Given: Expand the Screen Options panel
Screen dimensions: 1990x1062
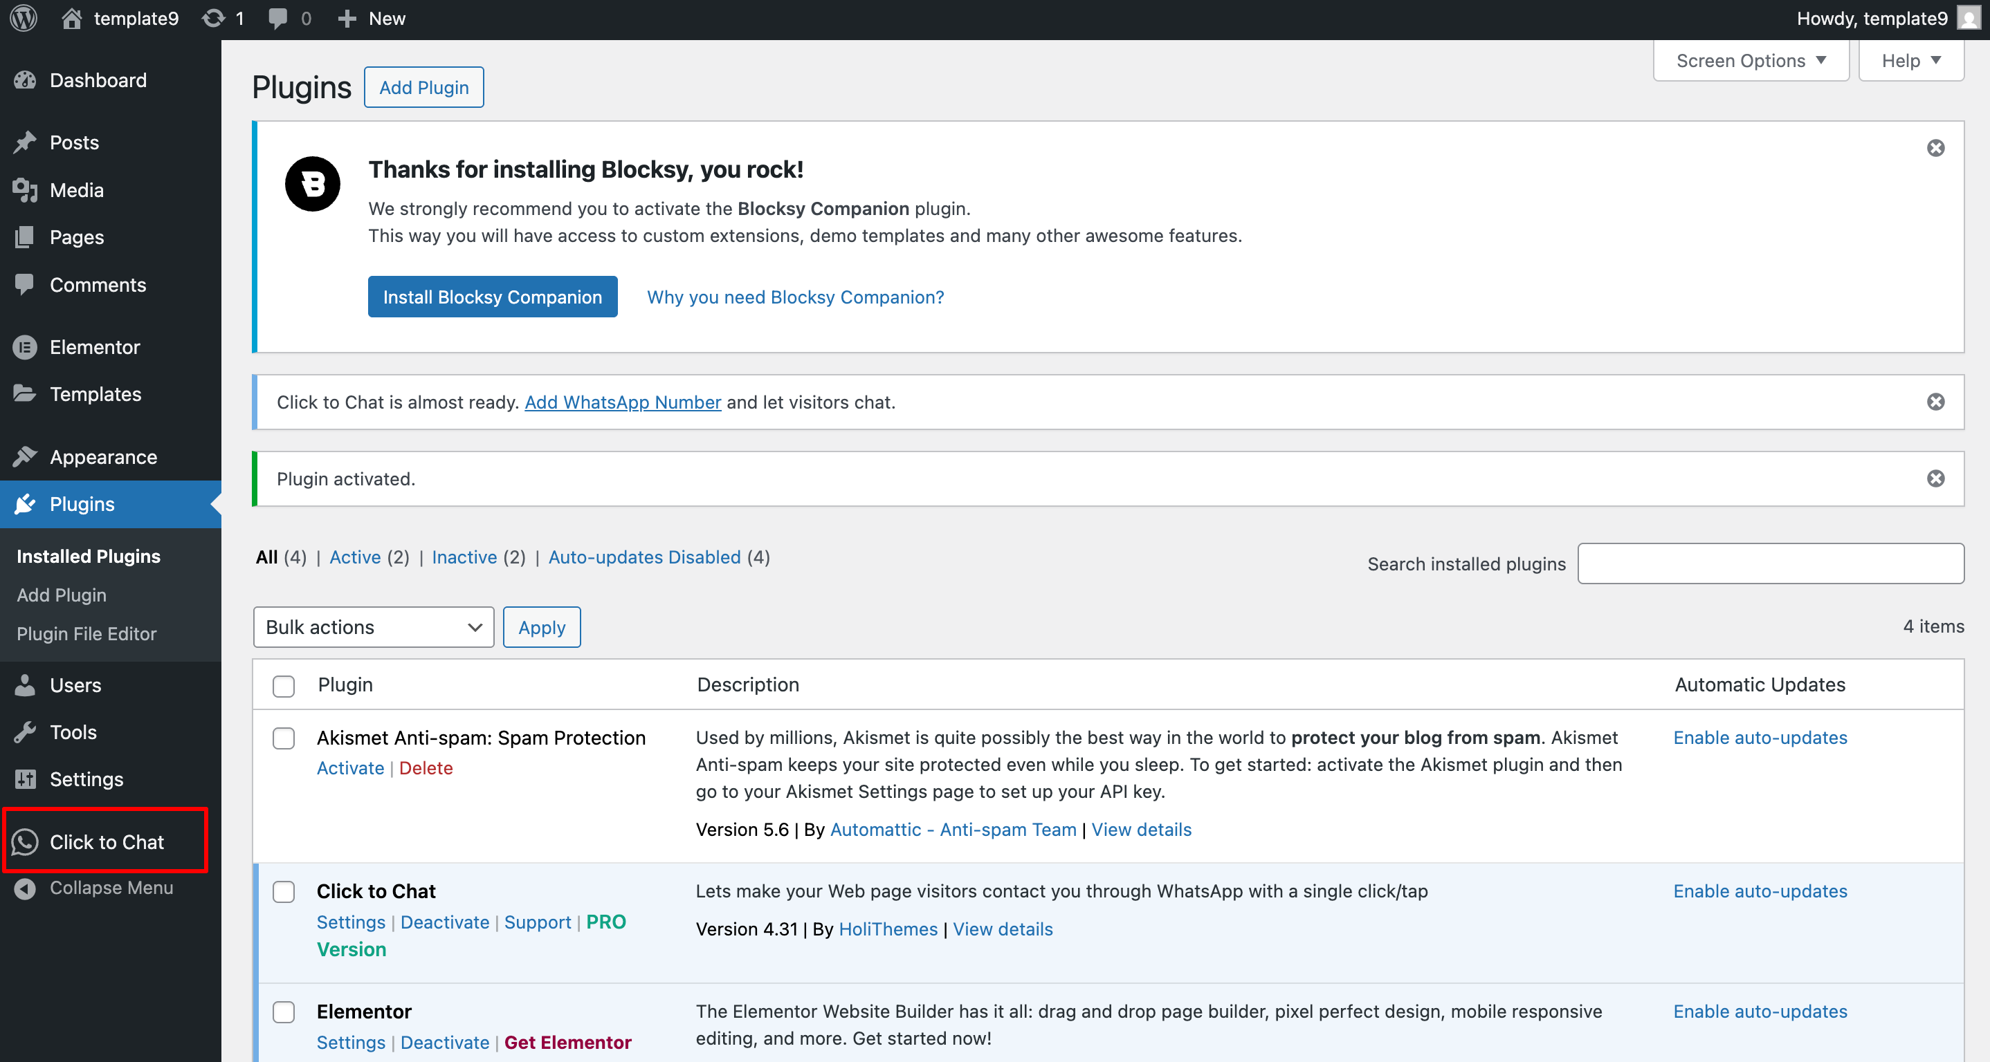Looking at the screenshot, I should pyautogui.click(x=1750, y=61).
